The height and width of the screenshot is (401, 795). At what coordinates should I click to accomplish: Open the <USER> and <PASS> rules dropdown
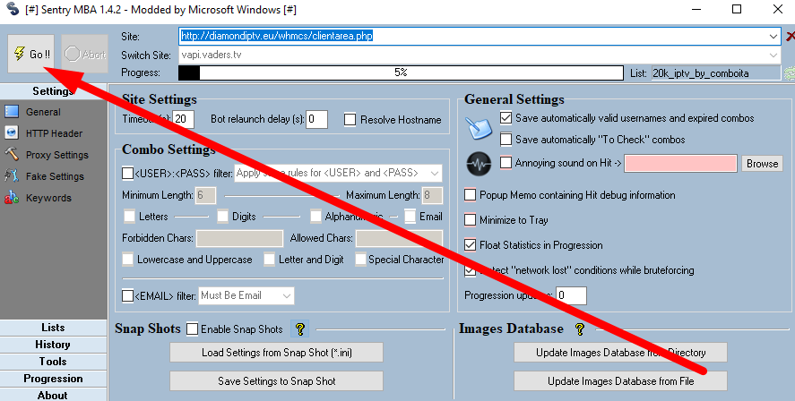(435, 173)
